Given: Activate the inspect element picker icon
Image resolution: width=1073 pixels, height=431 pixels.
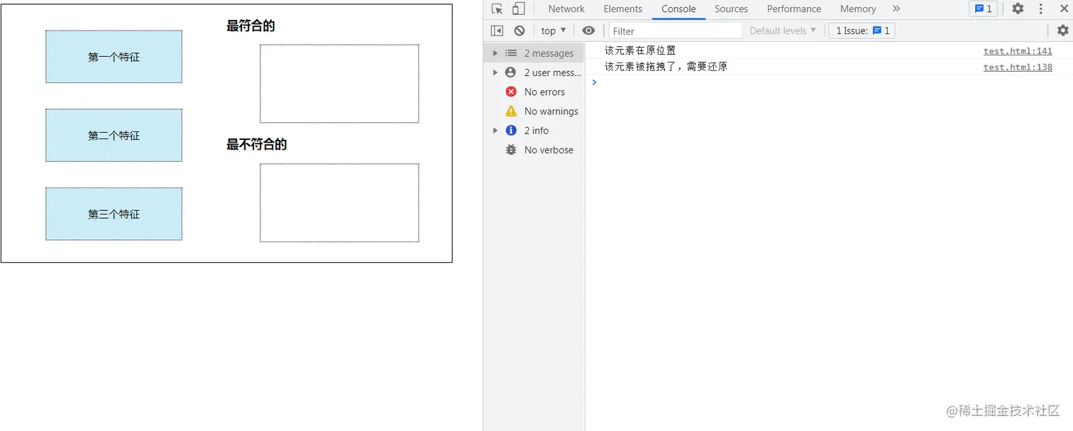Looking at the screenshot, I should tap(497, 9).
